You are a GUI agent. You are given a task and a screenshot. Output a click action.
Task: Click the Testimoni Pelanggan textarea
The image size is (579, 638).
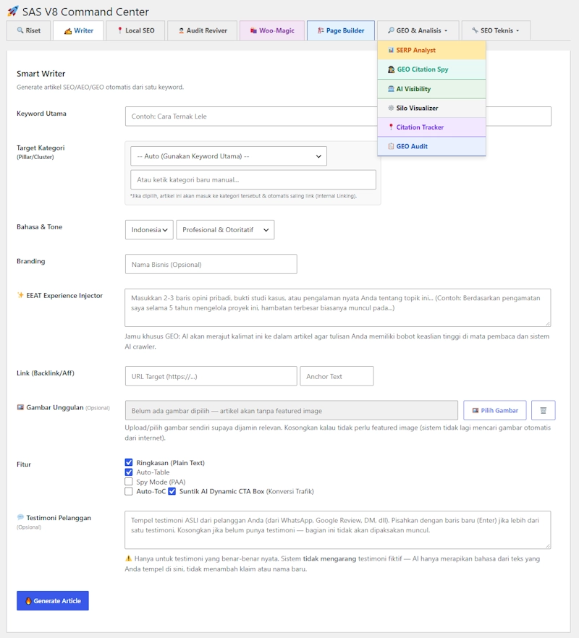click(337, 529)
